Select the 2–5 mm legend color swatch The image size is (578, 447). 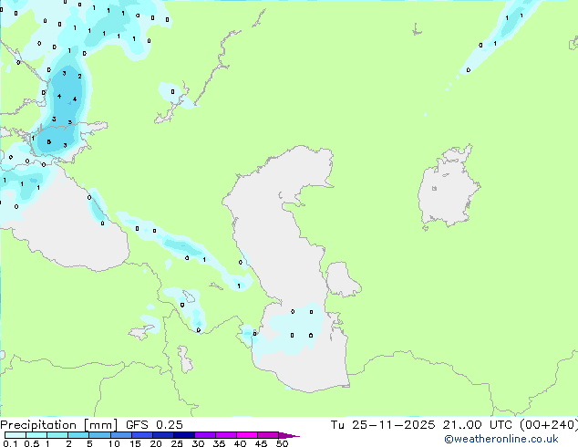78,435
